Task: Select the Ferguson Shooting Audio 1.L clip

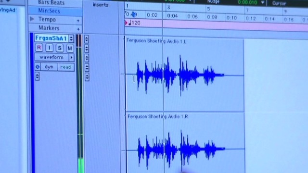Action: pyautogui.click(x=184, y=74)
